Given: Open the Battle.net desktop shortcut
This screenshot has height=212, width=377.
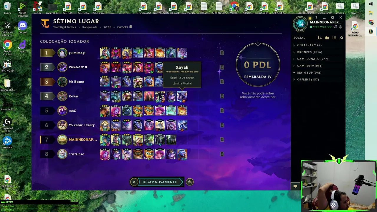Looking at the screenshot, I should [7, 143].
